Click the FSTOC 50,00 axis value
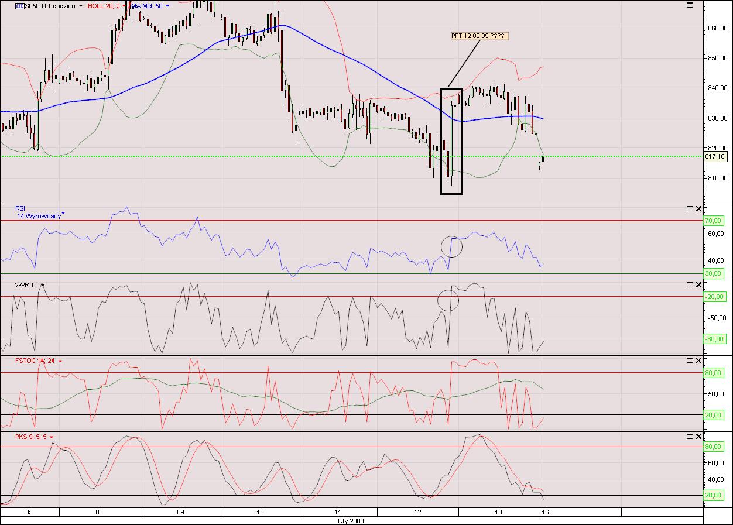 [715, 394]
